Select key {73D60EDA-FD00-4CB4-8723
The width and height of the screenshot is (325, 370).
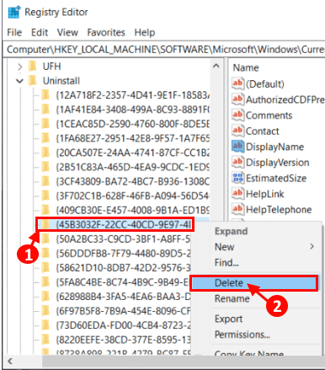coord(123,325)
